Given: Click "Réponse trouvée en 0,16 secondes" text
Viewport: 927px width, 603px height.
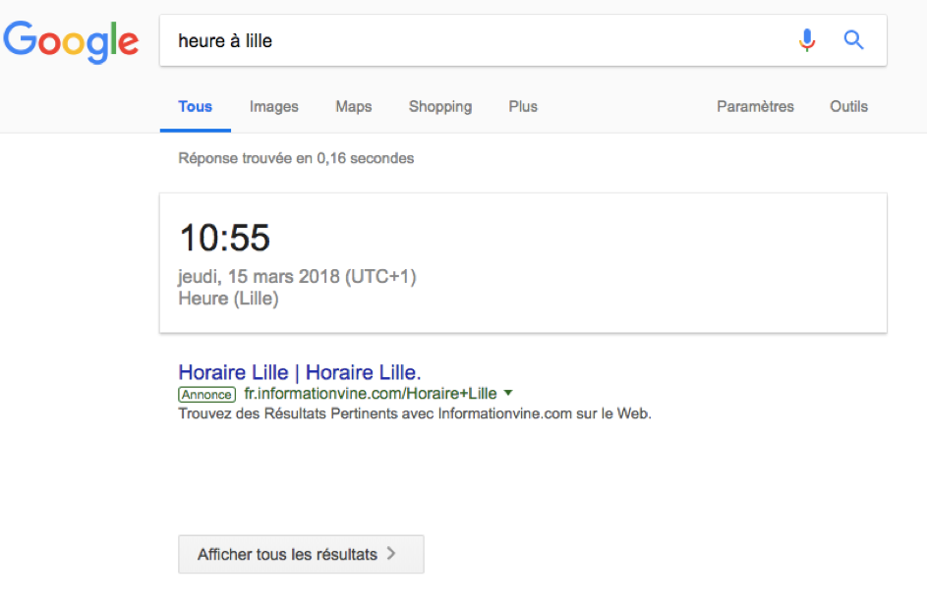Looking at the screenshot, I should (x=296, y=158).
